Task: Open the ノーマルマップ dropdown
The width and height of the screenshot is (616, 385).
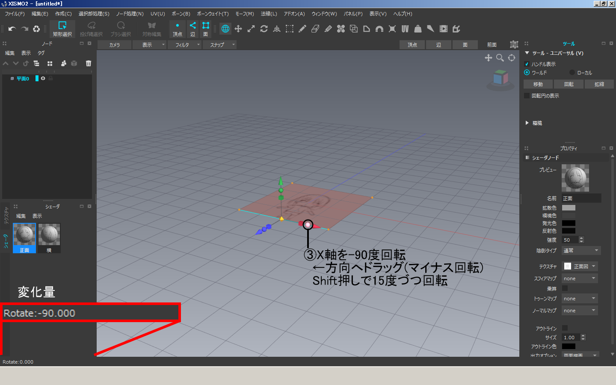Action: (x=580, y=311)
